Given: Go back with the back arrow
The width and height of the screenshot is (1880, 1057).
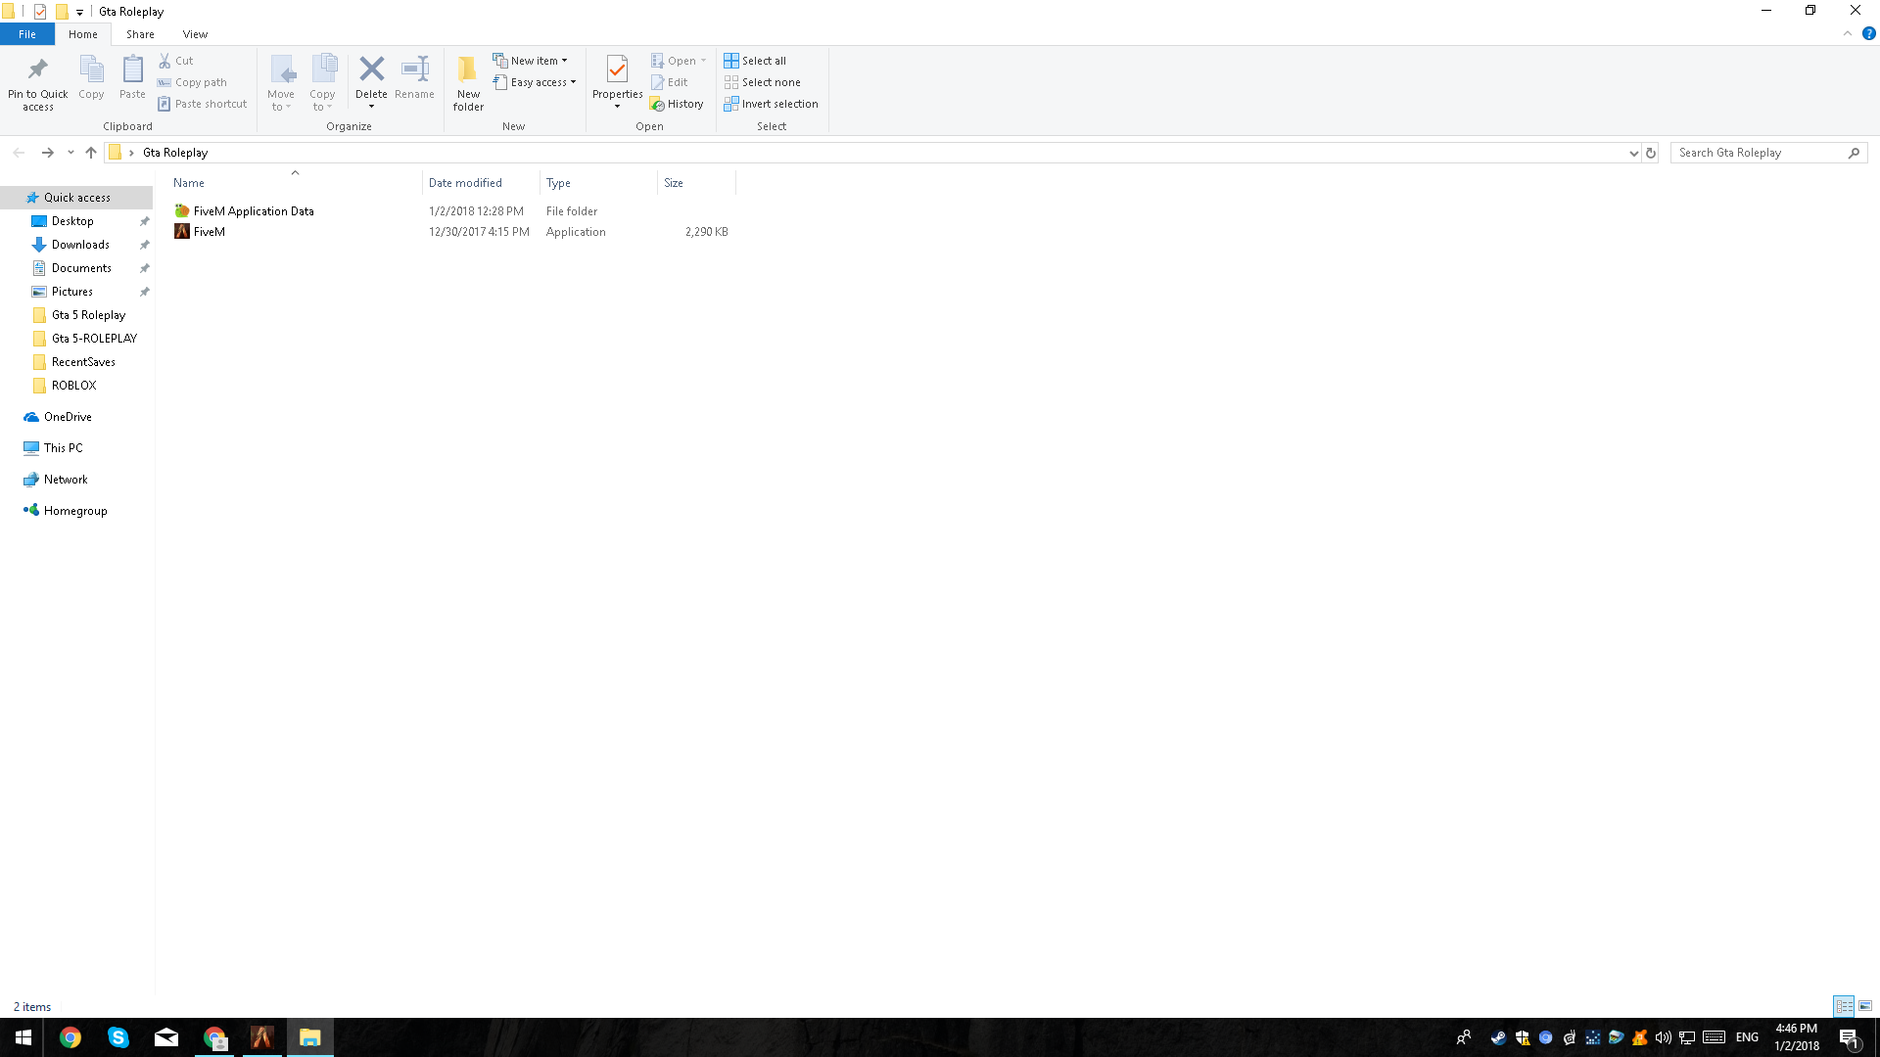Looking at the screenshot, I should point(19,153).
